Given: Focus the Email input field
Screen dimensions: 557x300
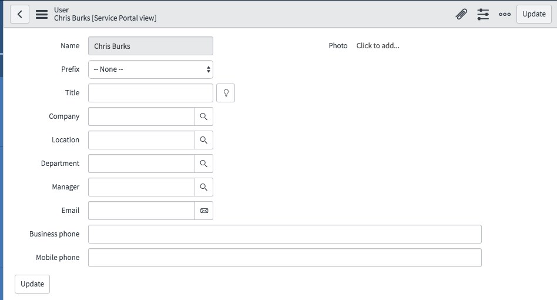Looking at the screenshot, I should [x=142, y=211].
